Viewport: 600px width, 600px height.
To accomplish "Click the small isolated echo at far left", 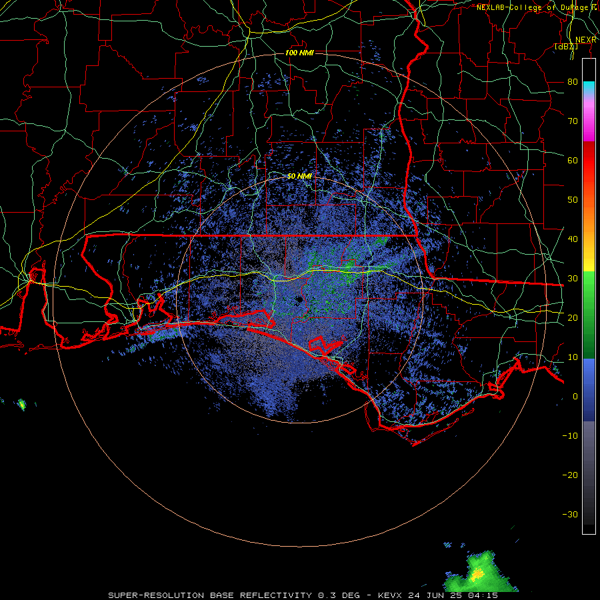I will [22, 404].
